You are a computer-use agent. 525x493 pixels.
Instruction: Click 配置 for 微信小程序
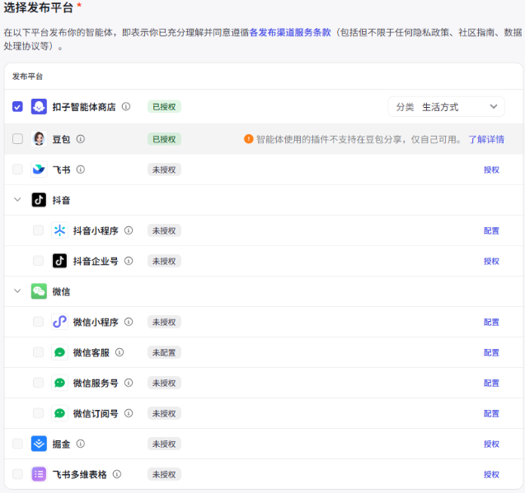pyautogui.click(x=491, y=322)
